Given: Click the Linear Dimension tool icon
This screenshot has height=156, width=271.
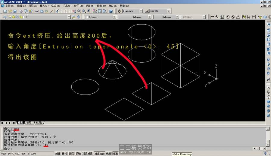Looking at the screenshot, I should pos(212,17).
